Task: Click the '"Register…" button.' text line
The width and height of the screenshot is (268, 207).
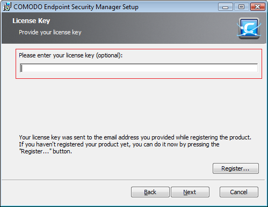Action: point(46,151)
